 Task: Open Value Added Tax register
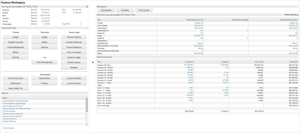[x=16, y=88]
